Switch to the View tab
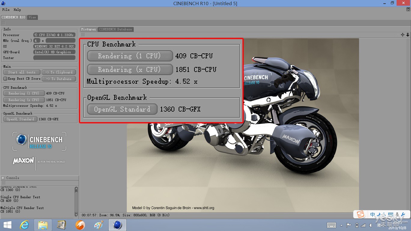Viewport: 411px width, 231px height. click(x=32, y=17)
